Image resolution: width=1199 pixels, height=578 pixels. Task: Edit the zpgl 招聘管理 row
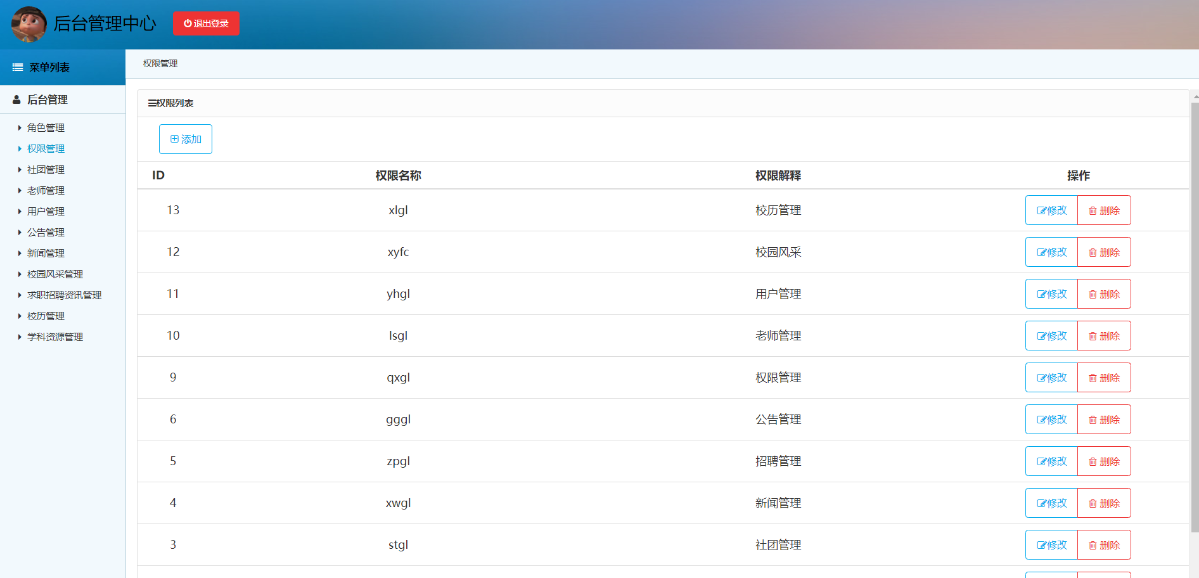(x=1051, y=461)
